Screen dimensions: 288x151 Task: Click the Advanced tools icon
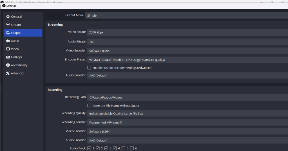click(8, 73)
